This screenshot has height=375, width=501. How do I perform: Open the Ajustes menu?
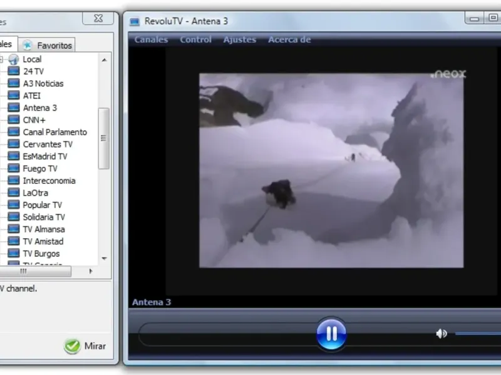click(x=240, y=39)
